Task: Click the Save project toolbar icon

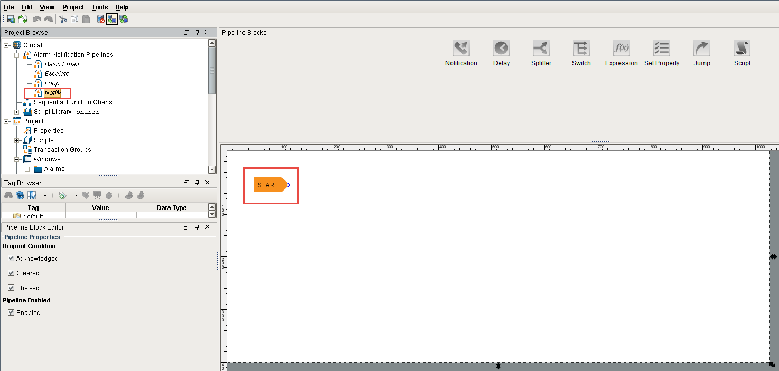Action: pyautogui.click(x=11, y=19)
